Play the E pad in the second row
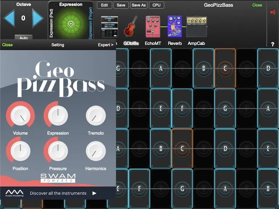Viewport: 279px width, 209px height. [161, 108]
